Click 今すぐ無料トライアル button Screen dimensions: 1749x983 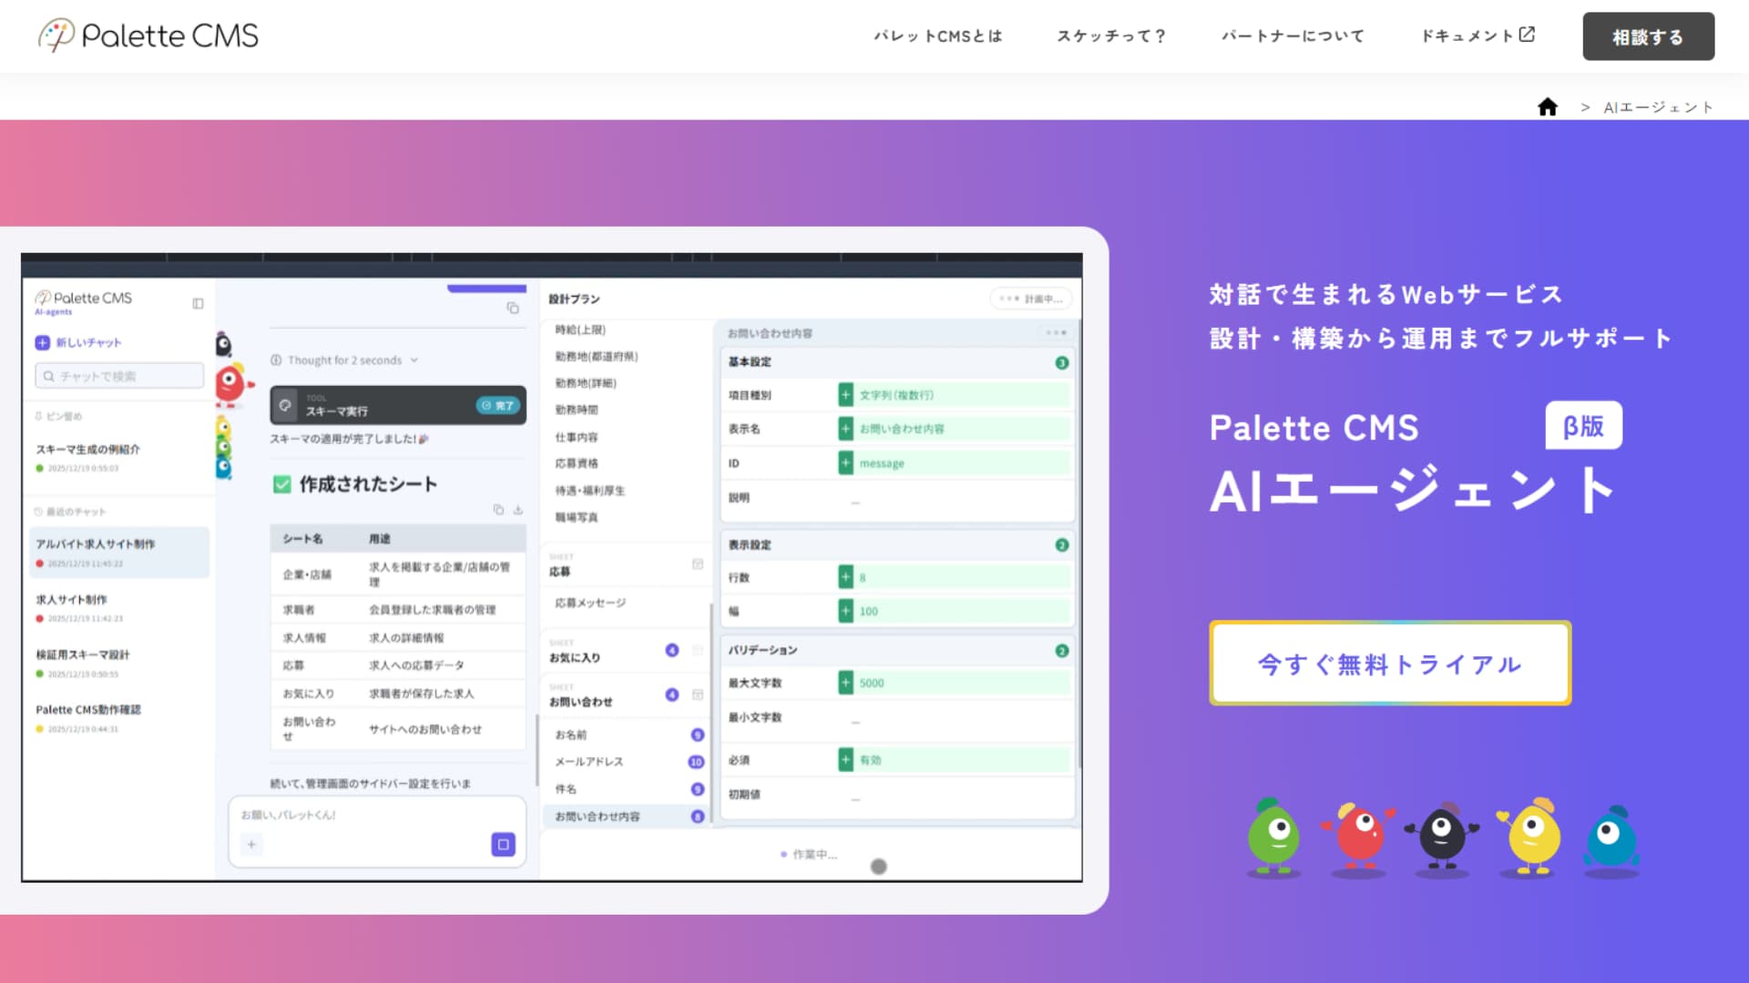click(x=1389, y=664)
